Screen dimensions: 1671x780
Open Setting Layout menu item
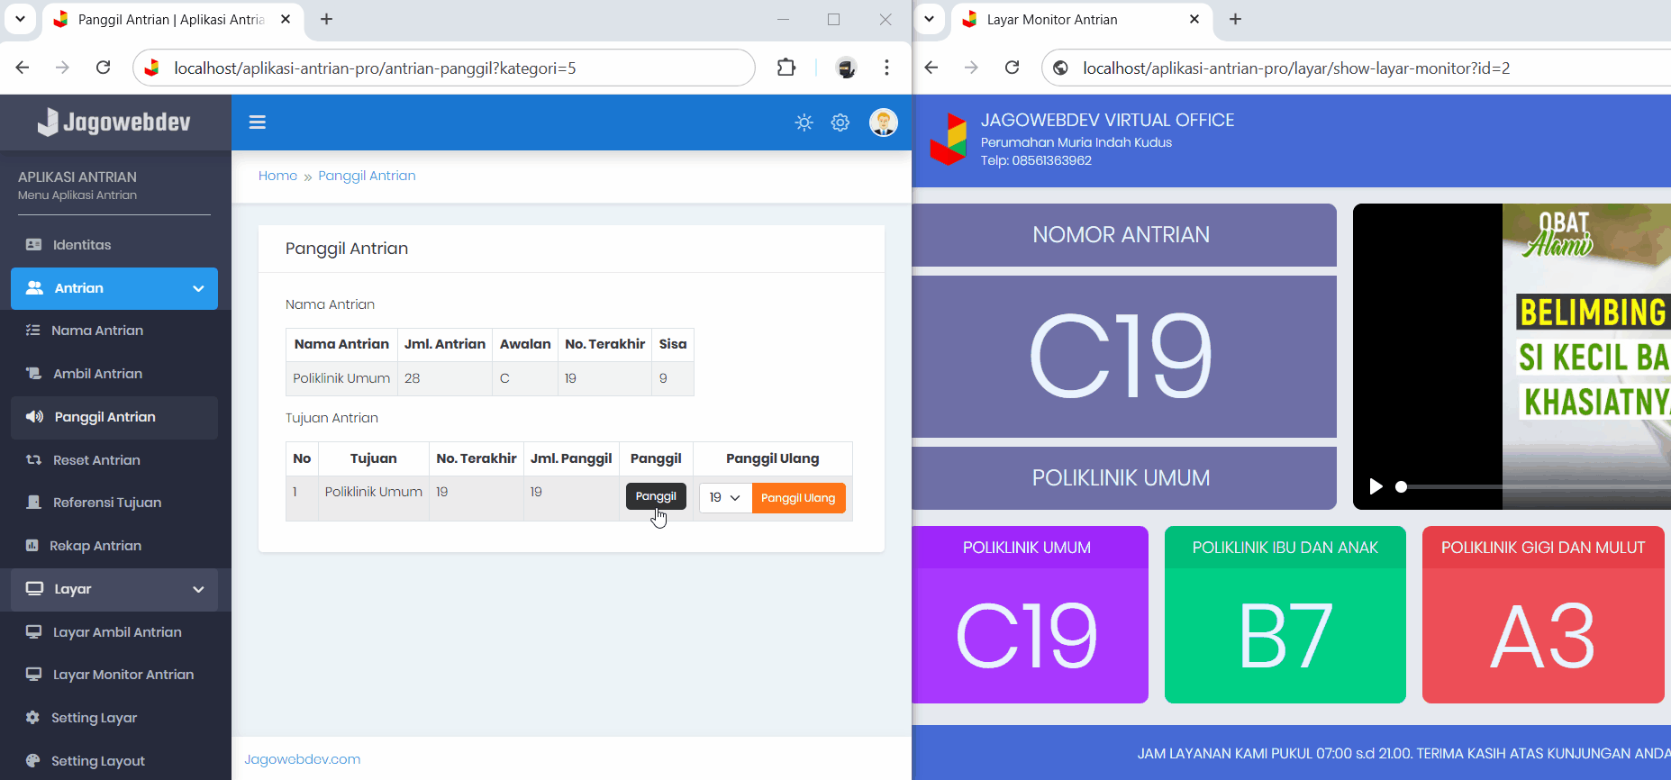coord(114,761)
